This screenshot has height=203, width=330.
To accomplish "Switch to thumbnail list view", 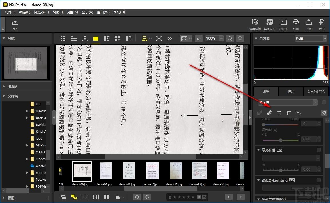I will (x=74, y=39).
